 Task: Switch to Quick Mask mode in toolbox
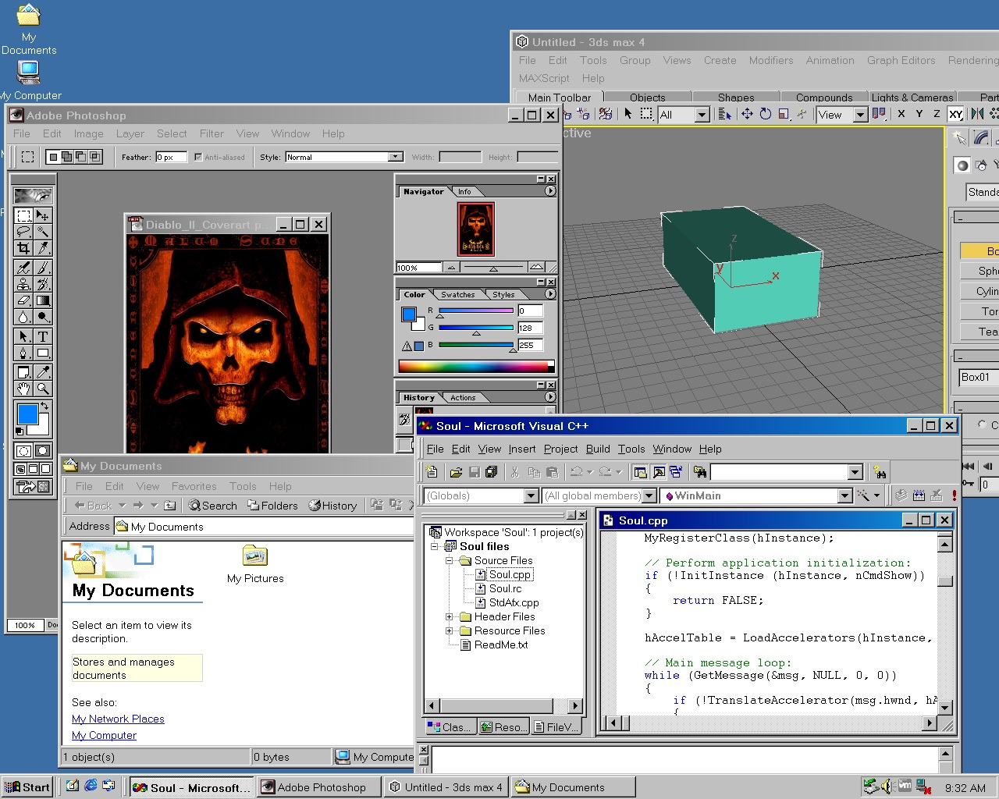pos(43,451)
